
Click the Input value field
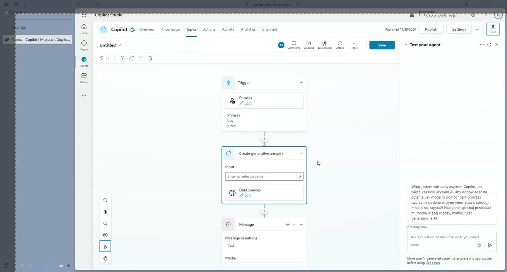[x=261, y=176]
